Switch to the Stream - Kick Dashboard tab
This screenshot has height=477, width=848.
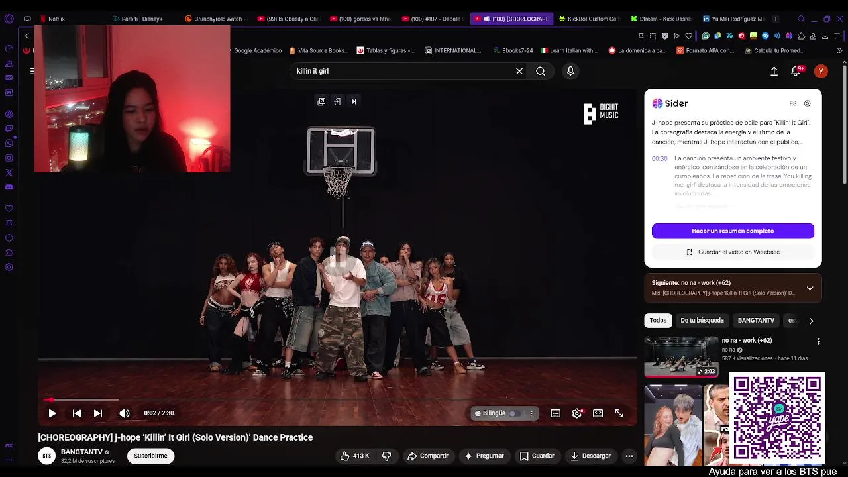661,19
